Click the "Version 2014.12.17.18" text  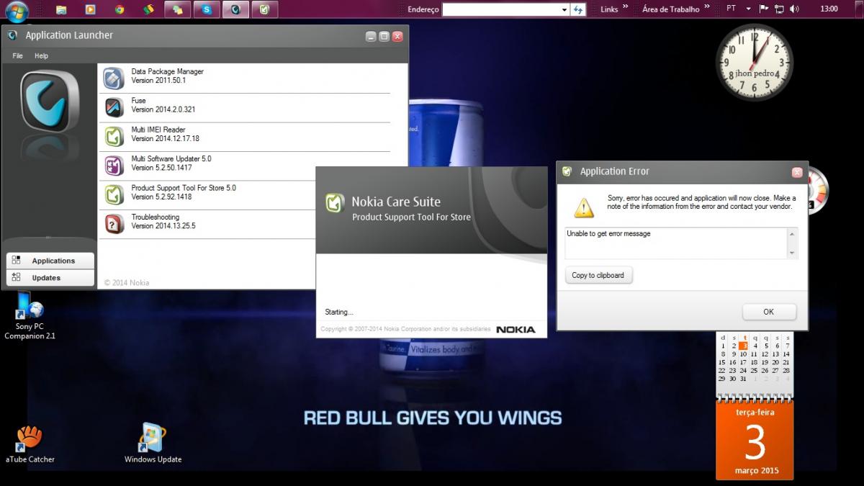click(x=166, y=138)
